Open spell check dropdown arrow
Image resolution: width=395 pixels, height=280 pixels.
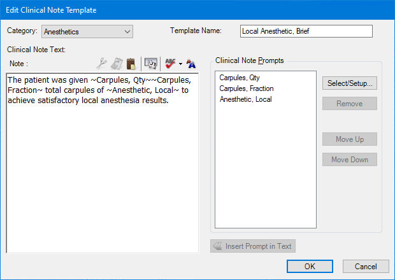tap(180, 64)
